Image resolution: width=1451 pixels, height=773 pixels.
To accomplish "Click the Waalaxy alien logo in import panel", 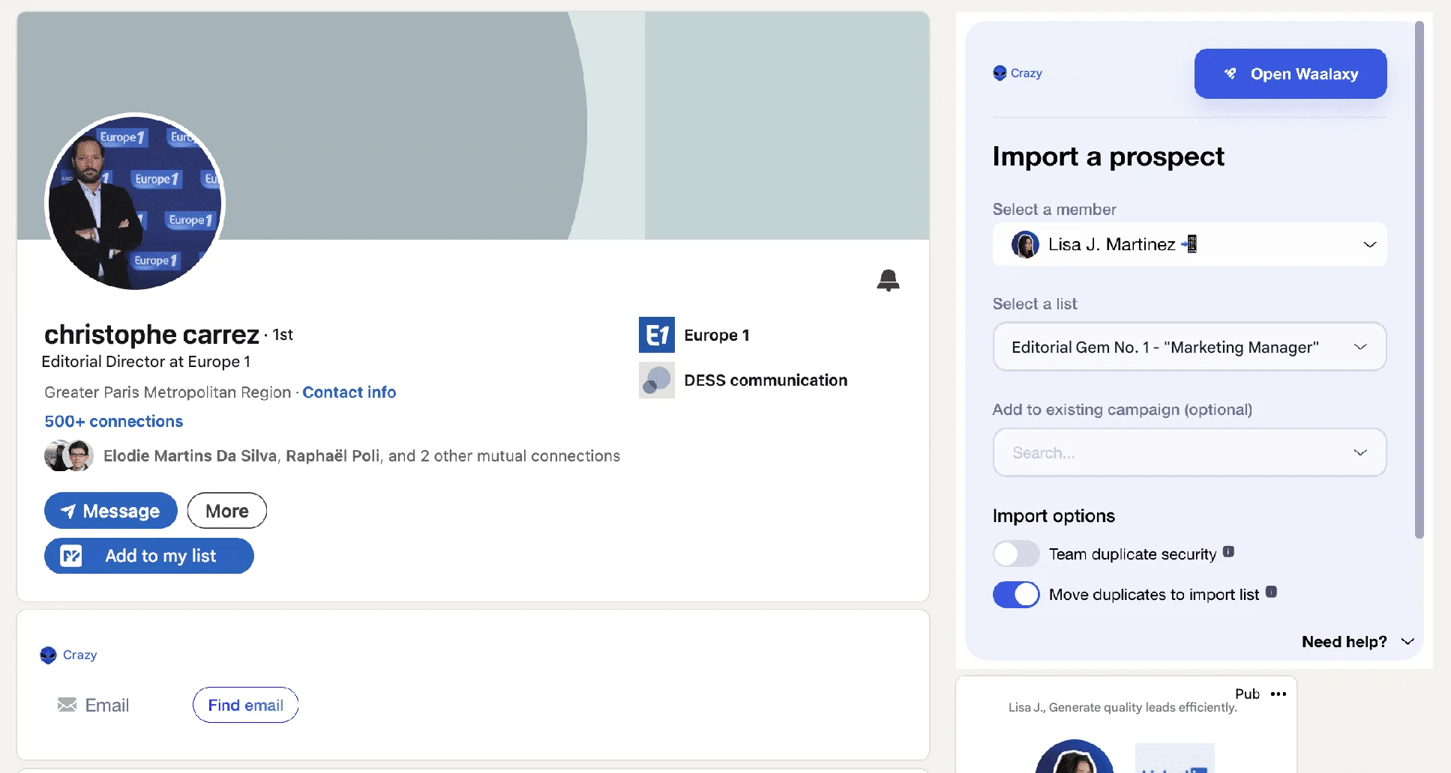I will pyautogui.click(x=1000, y=73).
